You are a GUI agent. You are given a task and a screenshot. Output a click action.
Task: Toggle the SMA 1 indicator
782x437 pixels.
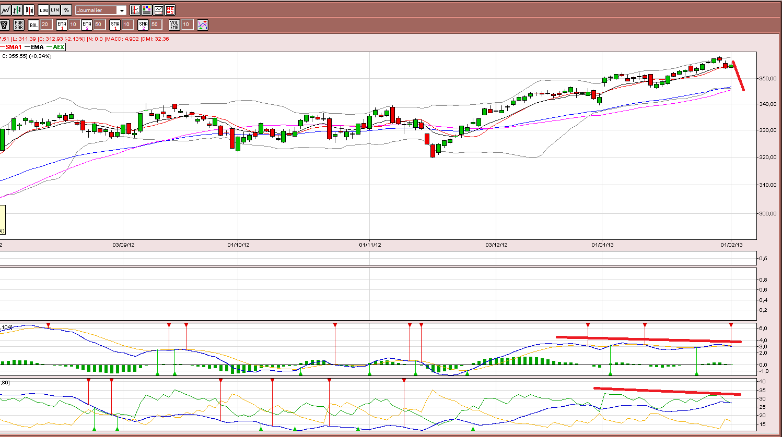(115, 25)
